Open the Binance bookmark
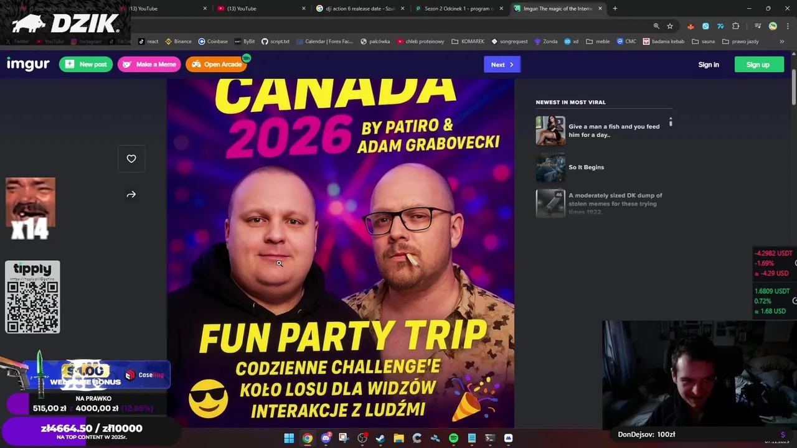797x448 pixels. (x=178, y=42)
